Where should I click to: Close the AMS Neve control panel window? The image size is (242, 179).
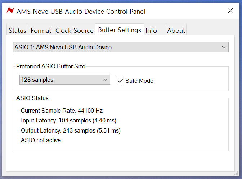230,11
